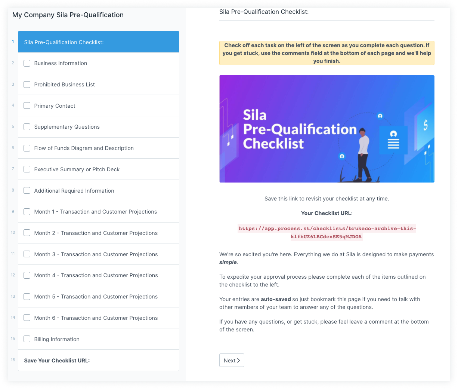Viewport: 458px width, 389px height.
Task: Tick the Month 3 projections checkbox
Action: [x=27, y=254]
